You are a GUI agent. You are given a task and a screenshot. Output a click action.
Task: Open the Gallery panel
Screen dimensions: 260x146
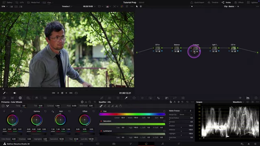(7, 2)
